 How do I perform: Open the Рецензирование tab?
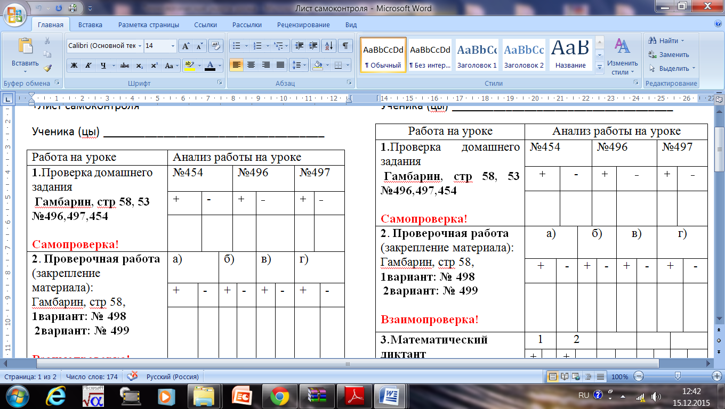[303, 24]
